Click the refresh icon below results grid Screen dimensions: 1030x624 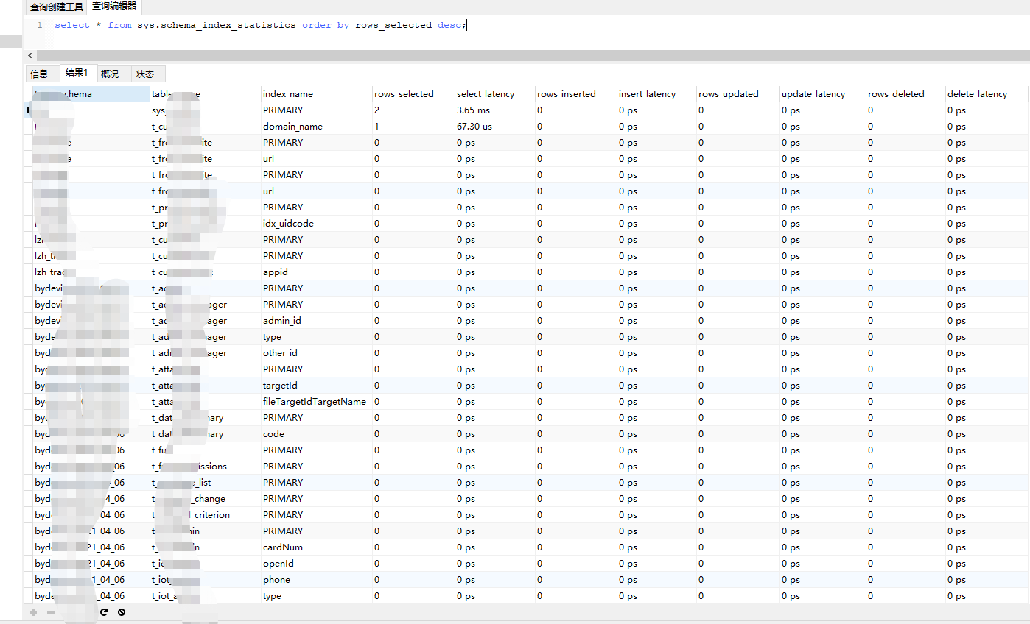tap(104, 612)
